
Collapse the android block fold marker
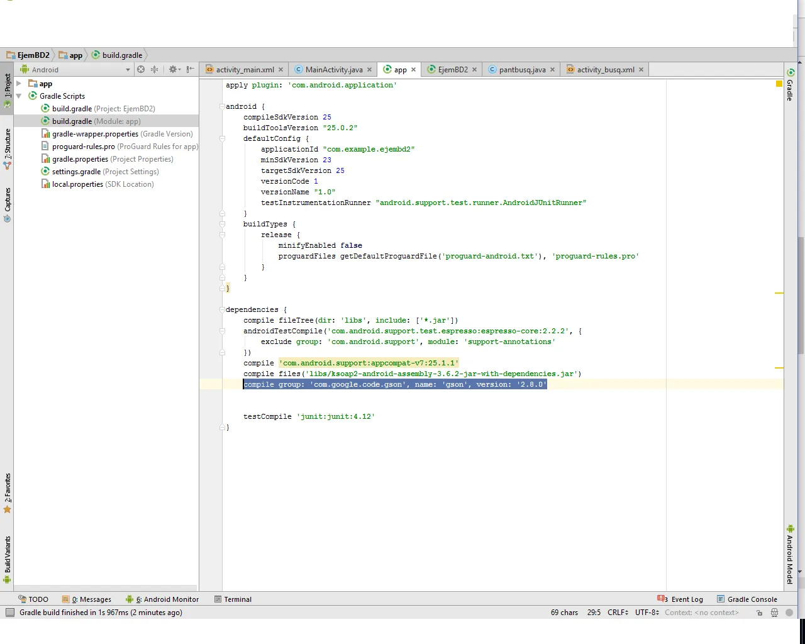pyautogui.click(x=222, y=106)
